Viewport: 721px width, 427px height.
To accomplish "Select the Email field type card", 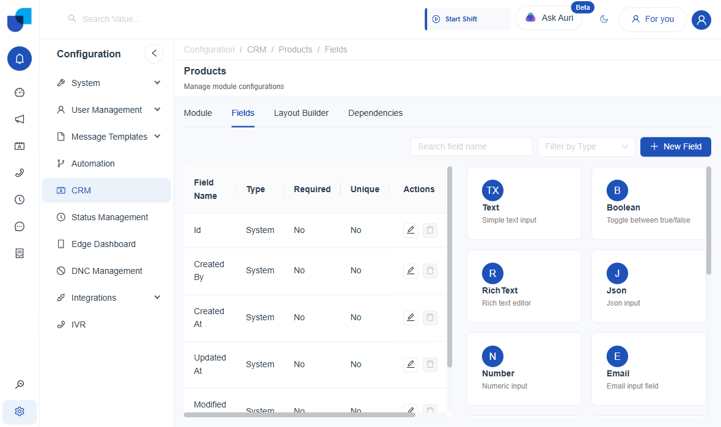I will tap(648, 369).
